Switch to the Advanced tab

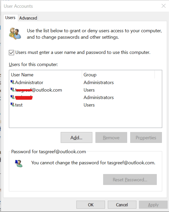[28, 18]
